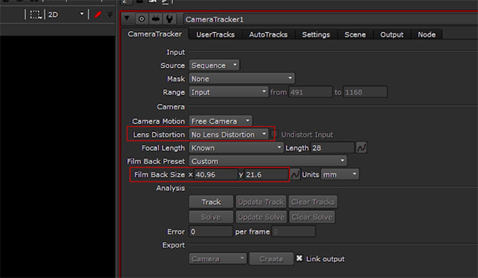
Task: Switch to the UserTracks tab
Action: (215, 34)
